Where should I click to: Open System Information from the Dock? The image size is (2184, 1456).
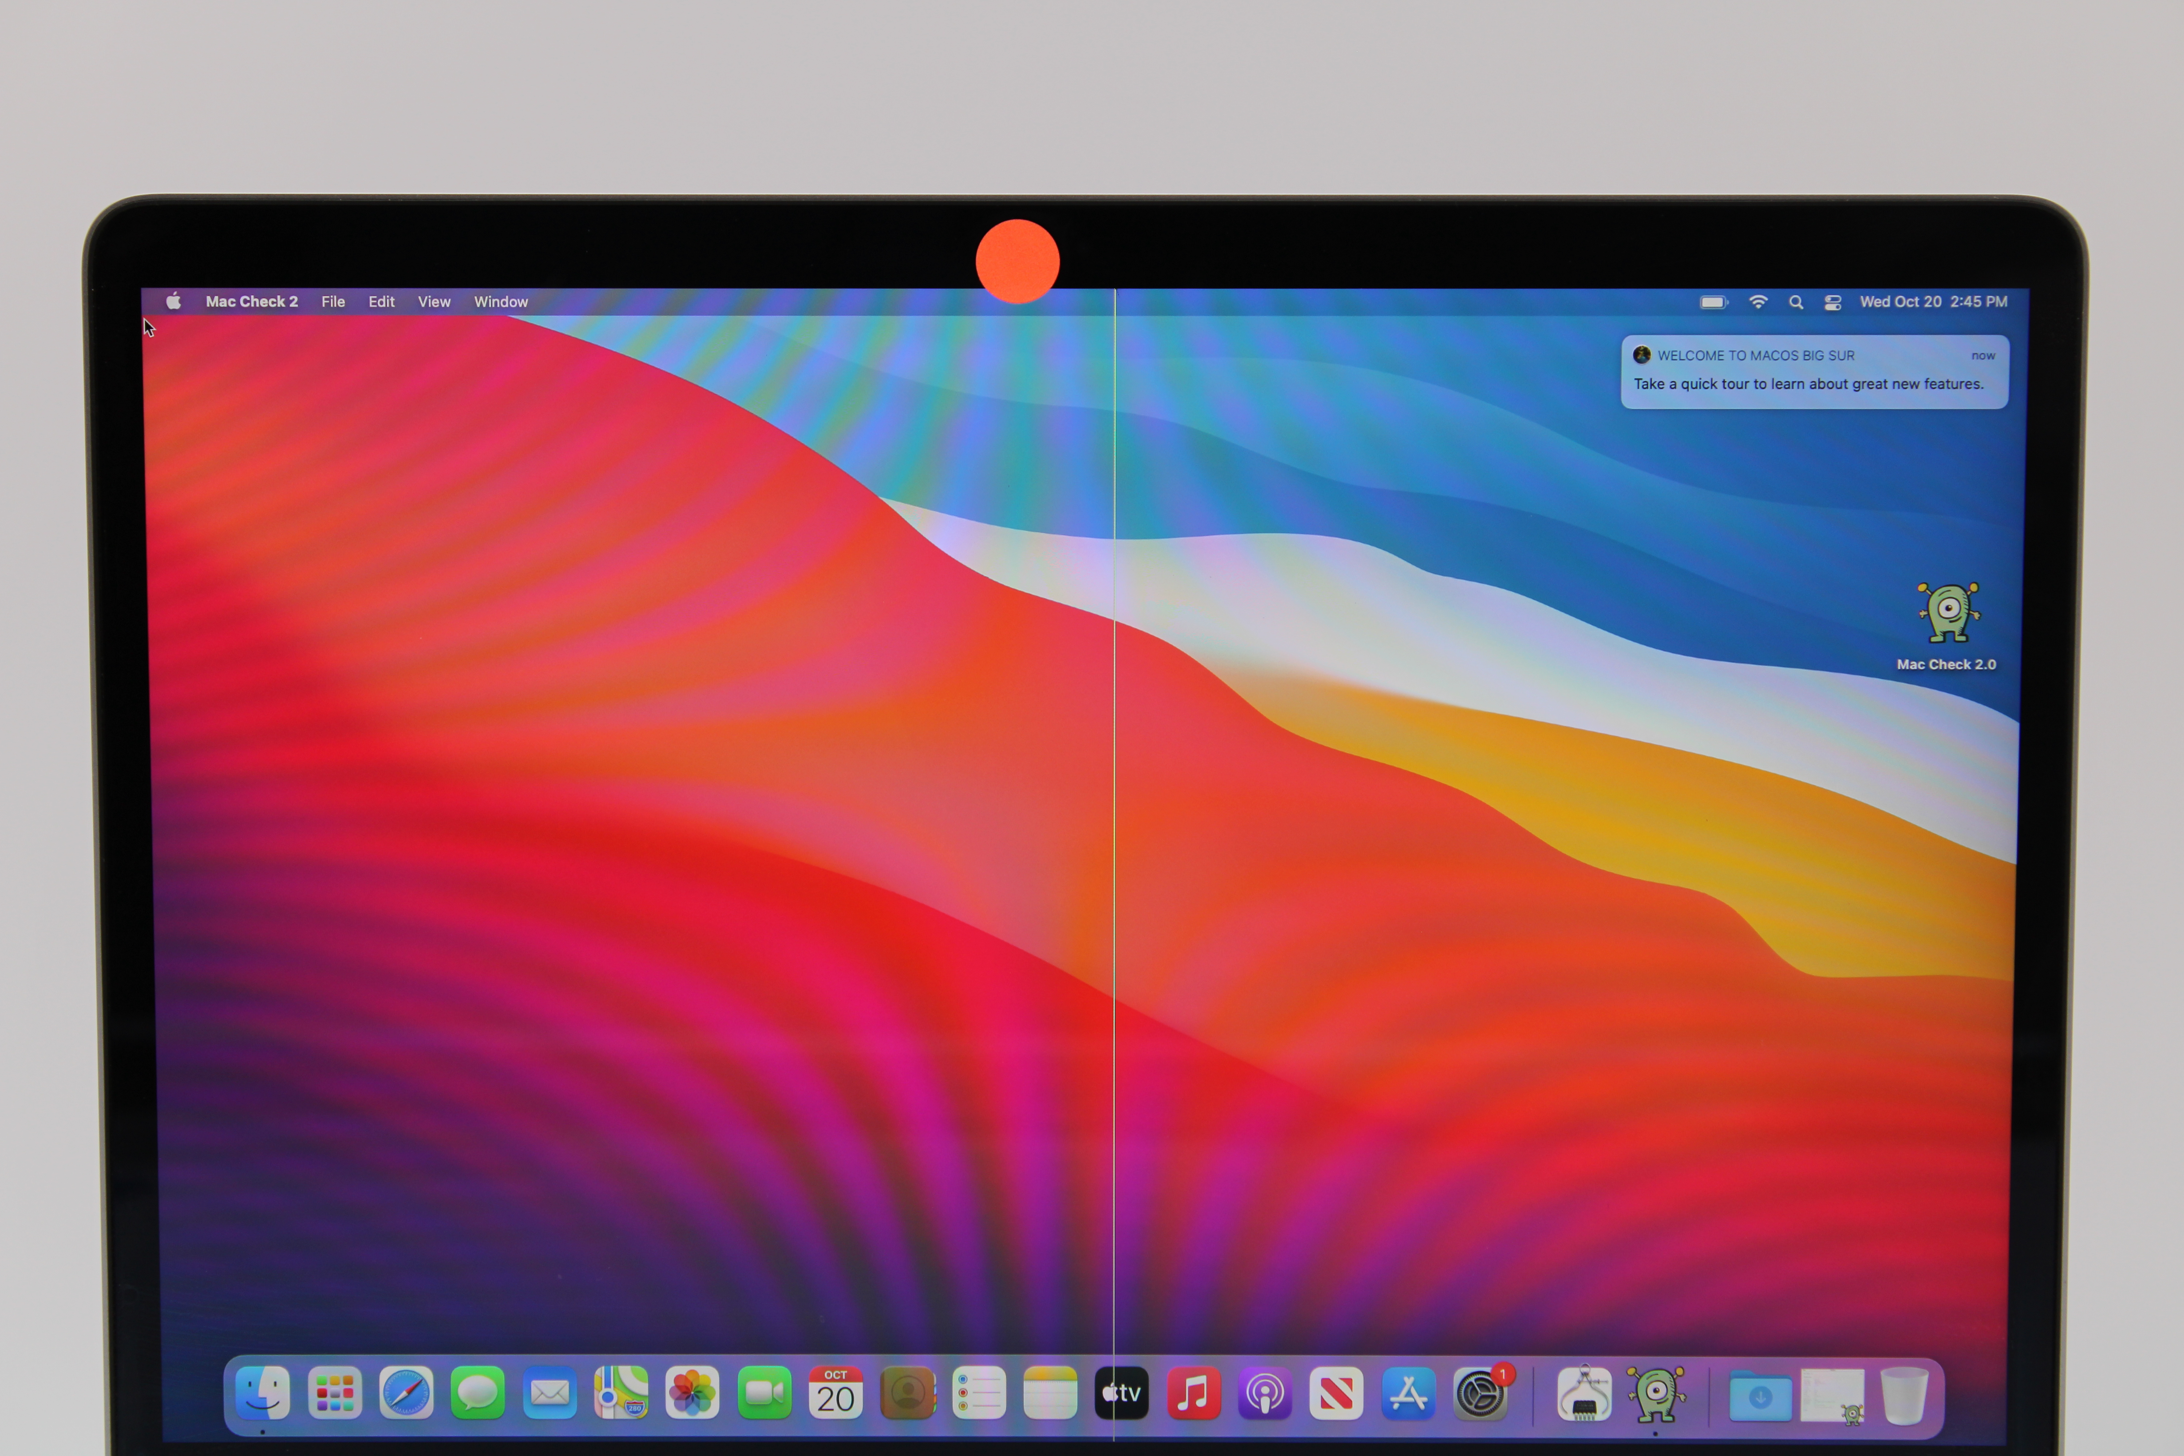click(1584, 1393)
